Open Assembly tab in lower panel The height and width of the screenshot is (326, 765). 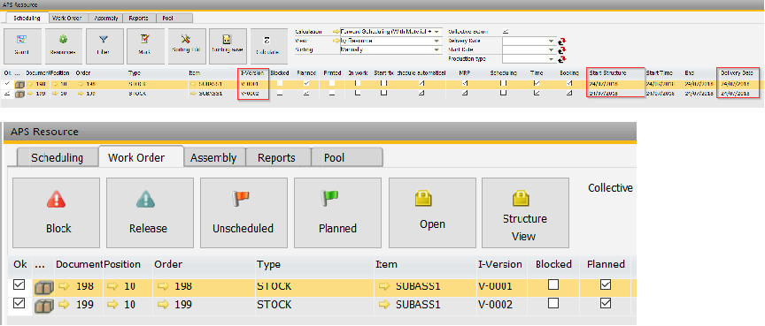click(213, 158)
